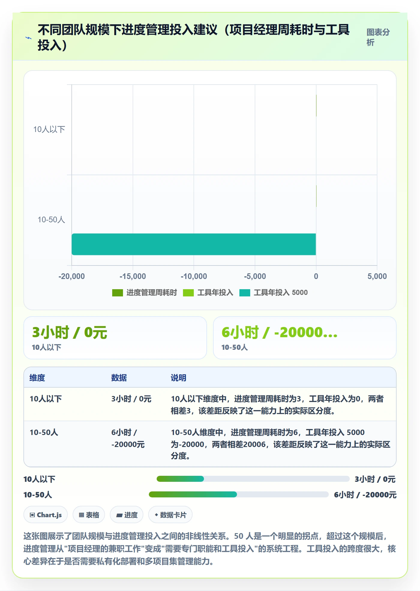The width and height of the screenshot is (420, 591).
Task: Click the teal bar for 10-50人
Action: point(194,244)
